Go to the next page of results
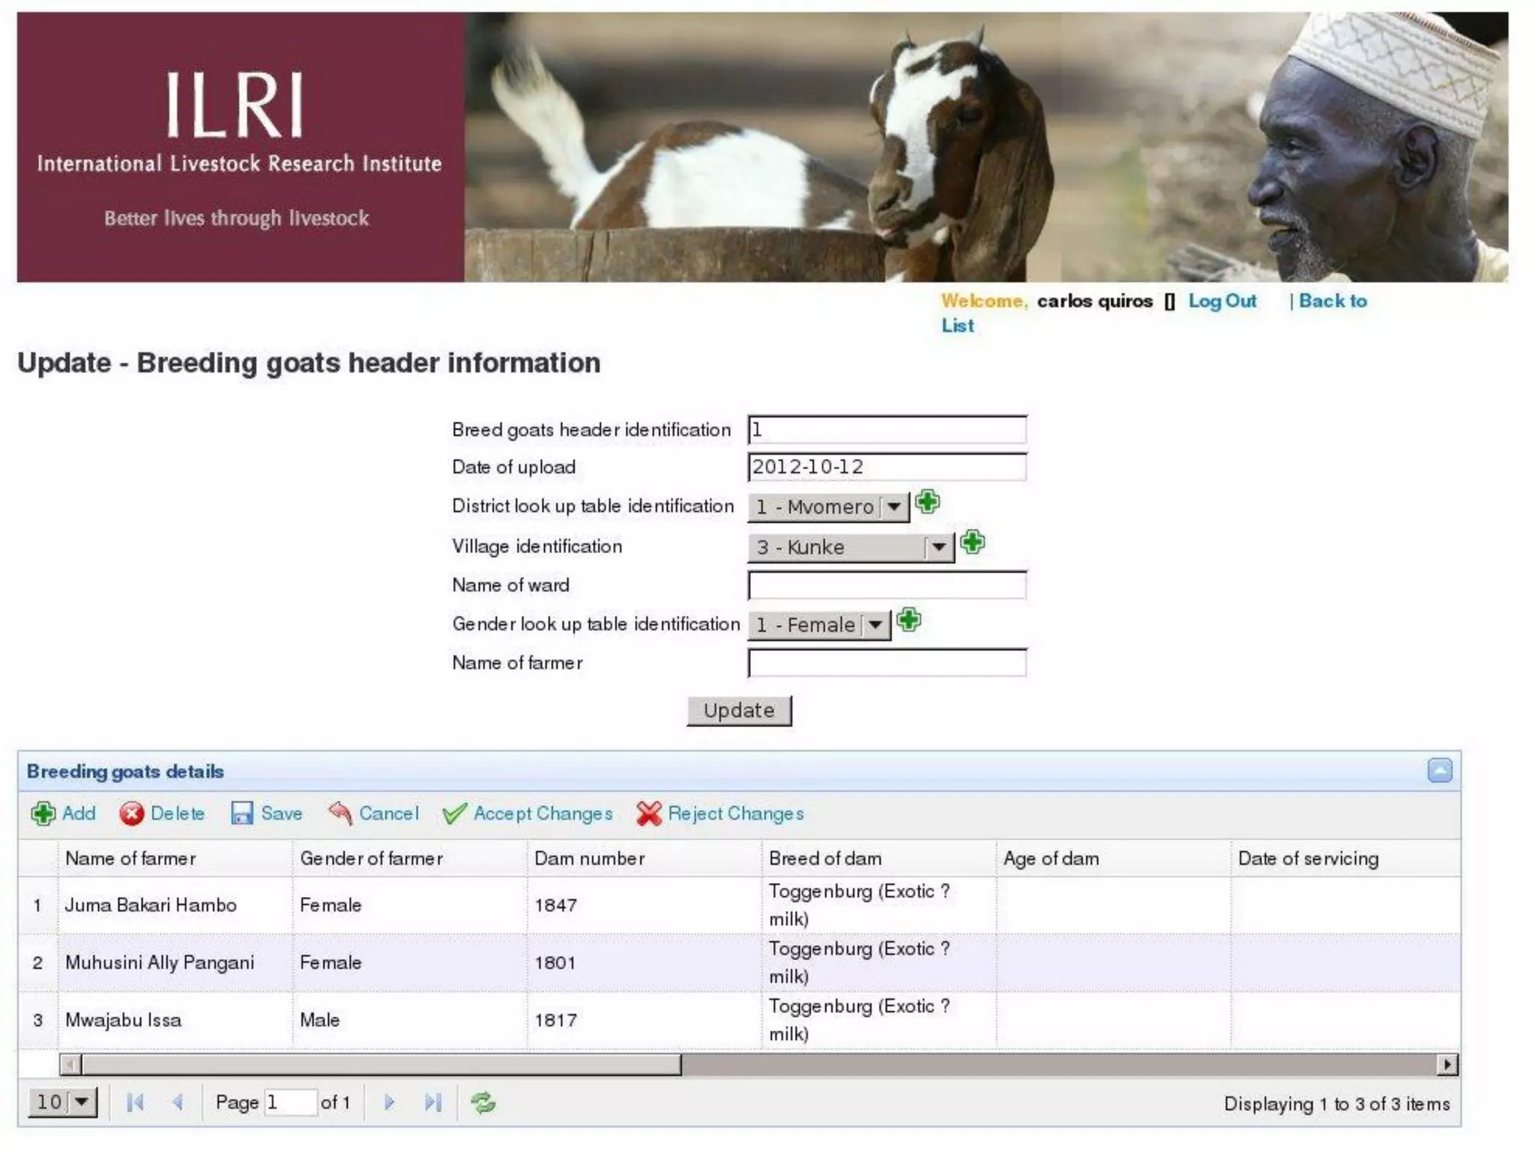This screenshot has width=1535, height=1151. click(x=389, y=1102)
